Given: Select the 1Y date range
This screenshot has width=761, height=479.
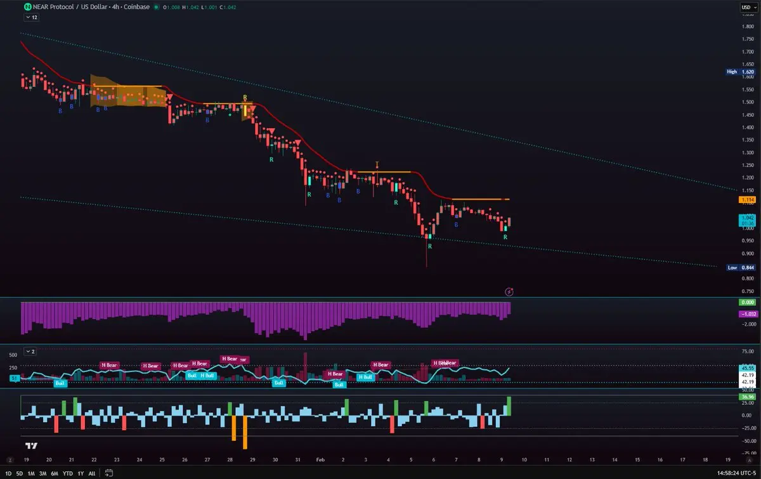Looking at the screenshot, I should point(81,473).
